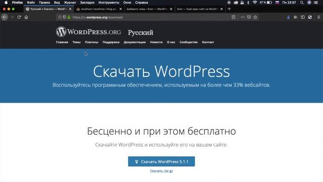Click the 'Скачать .tar.gz' link
Image resolution: width=323 pixels, height=182 pixels.
(x=161, y=171)
